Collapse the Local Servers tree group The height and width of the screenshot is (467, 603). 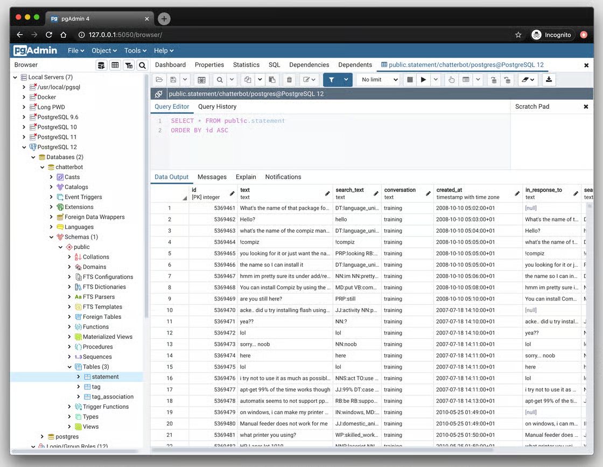pyautogui.click(x=15, y=78)
